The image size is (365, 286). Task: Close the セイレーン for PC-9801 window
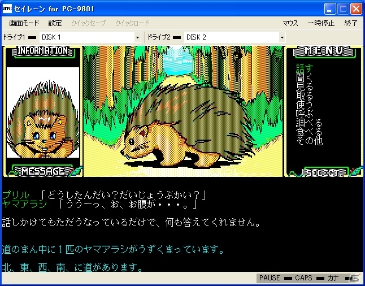click(356, 9)
